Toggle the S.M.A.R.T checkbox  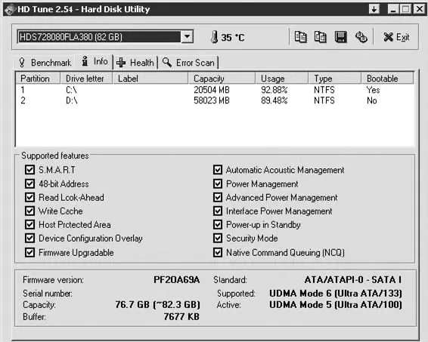29,170
